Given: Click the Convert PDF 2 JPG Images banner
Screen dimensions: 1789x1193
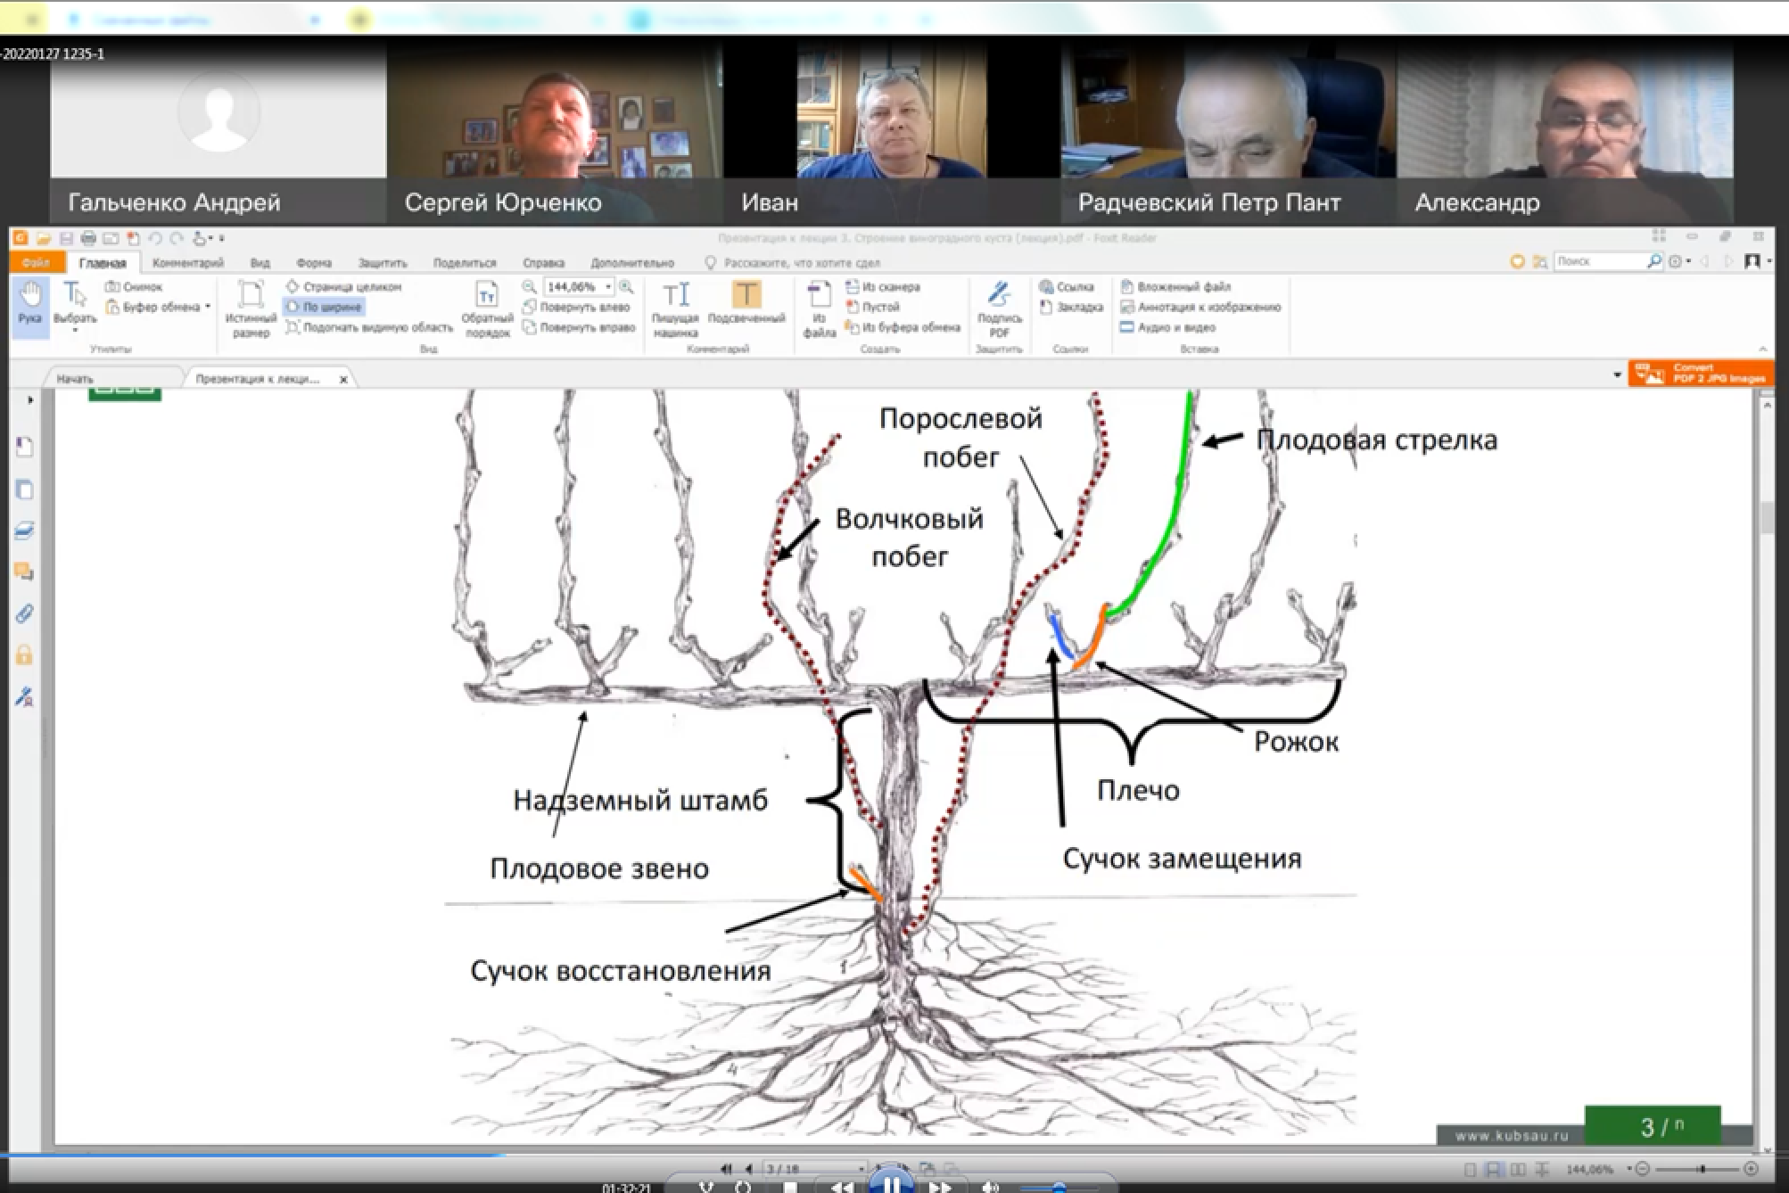Looking at the screenshot, I should 1701,374.
